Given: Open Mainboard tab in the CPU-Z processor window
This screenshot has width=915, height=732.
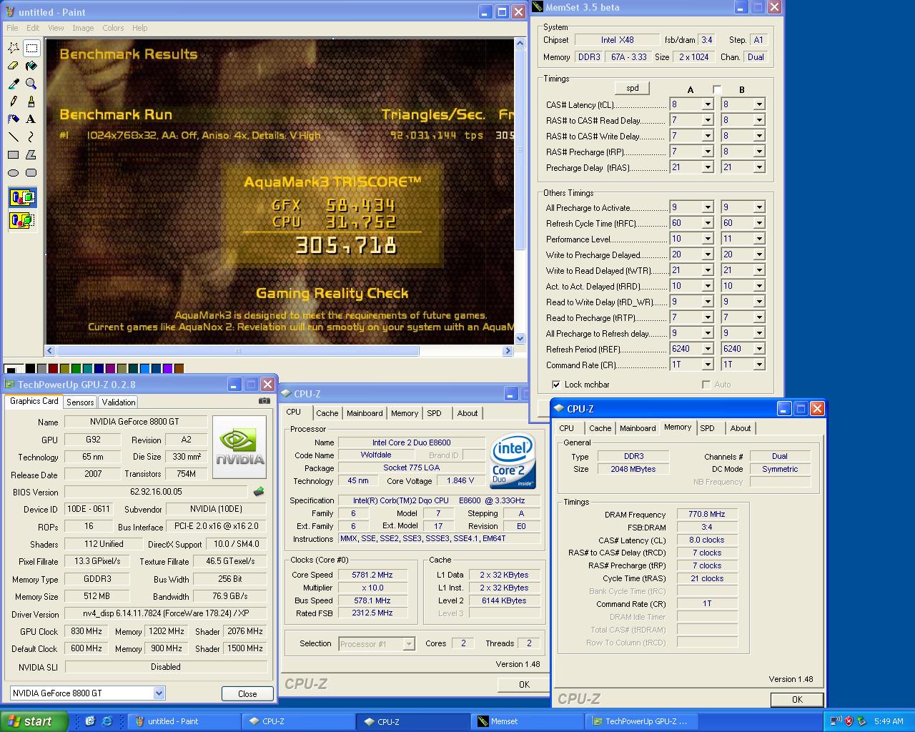Looking at the screenshot, I should [x=365, y=413].
